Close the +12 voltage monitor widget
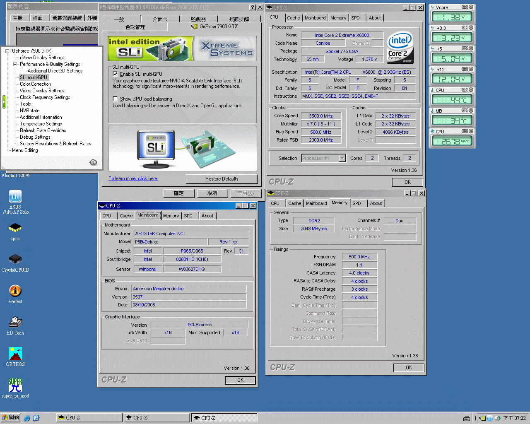Screen dimensions: 530x424 point(471,69)
